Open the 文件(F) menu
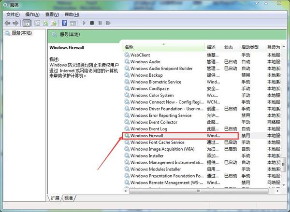Image resolution: width=290 pixels, height=212 pixels. pos(13,14)
